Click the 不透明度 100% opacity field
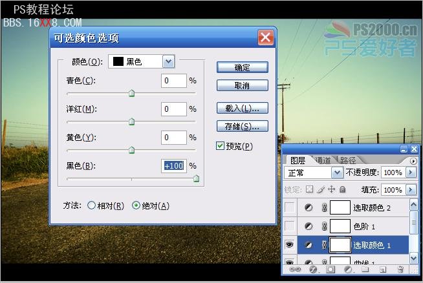 [394, 173]
